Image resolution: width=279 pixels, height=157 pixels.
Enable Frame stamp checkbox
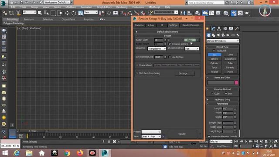[137, 65]
